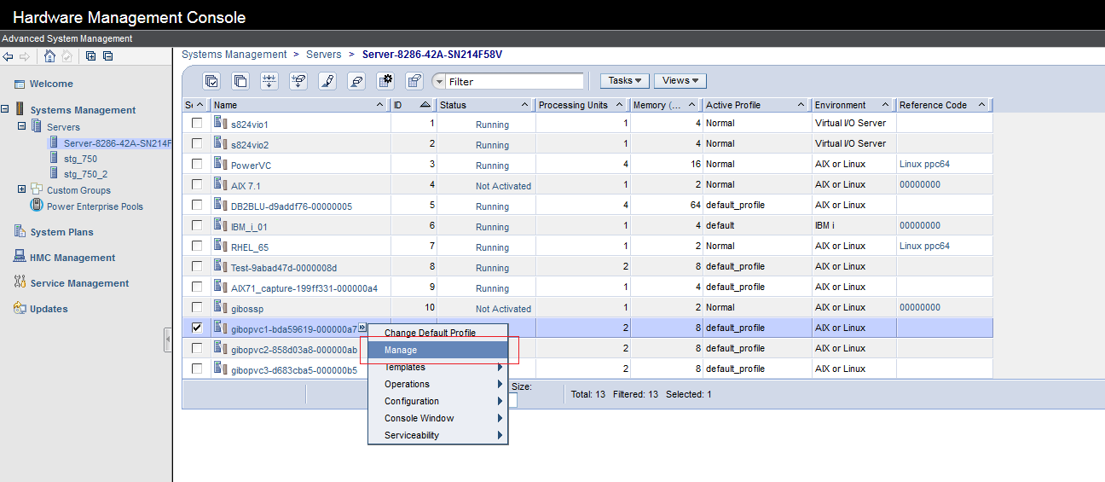Click the collapse all nodes icon
This screenshot has height=482, width=1105.
tap(107, 56)
